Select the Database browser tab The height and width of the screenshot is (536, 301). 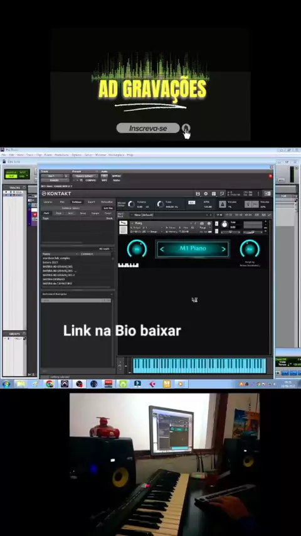tap(77, 202)
